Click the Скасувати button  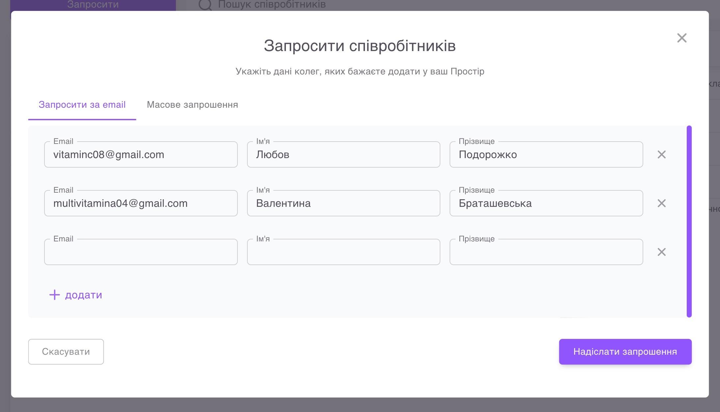[x=66, y=351]
